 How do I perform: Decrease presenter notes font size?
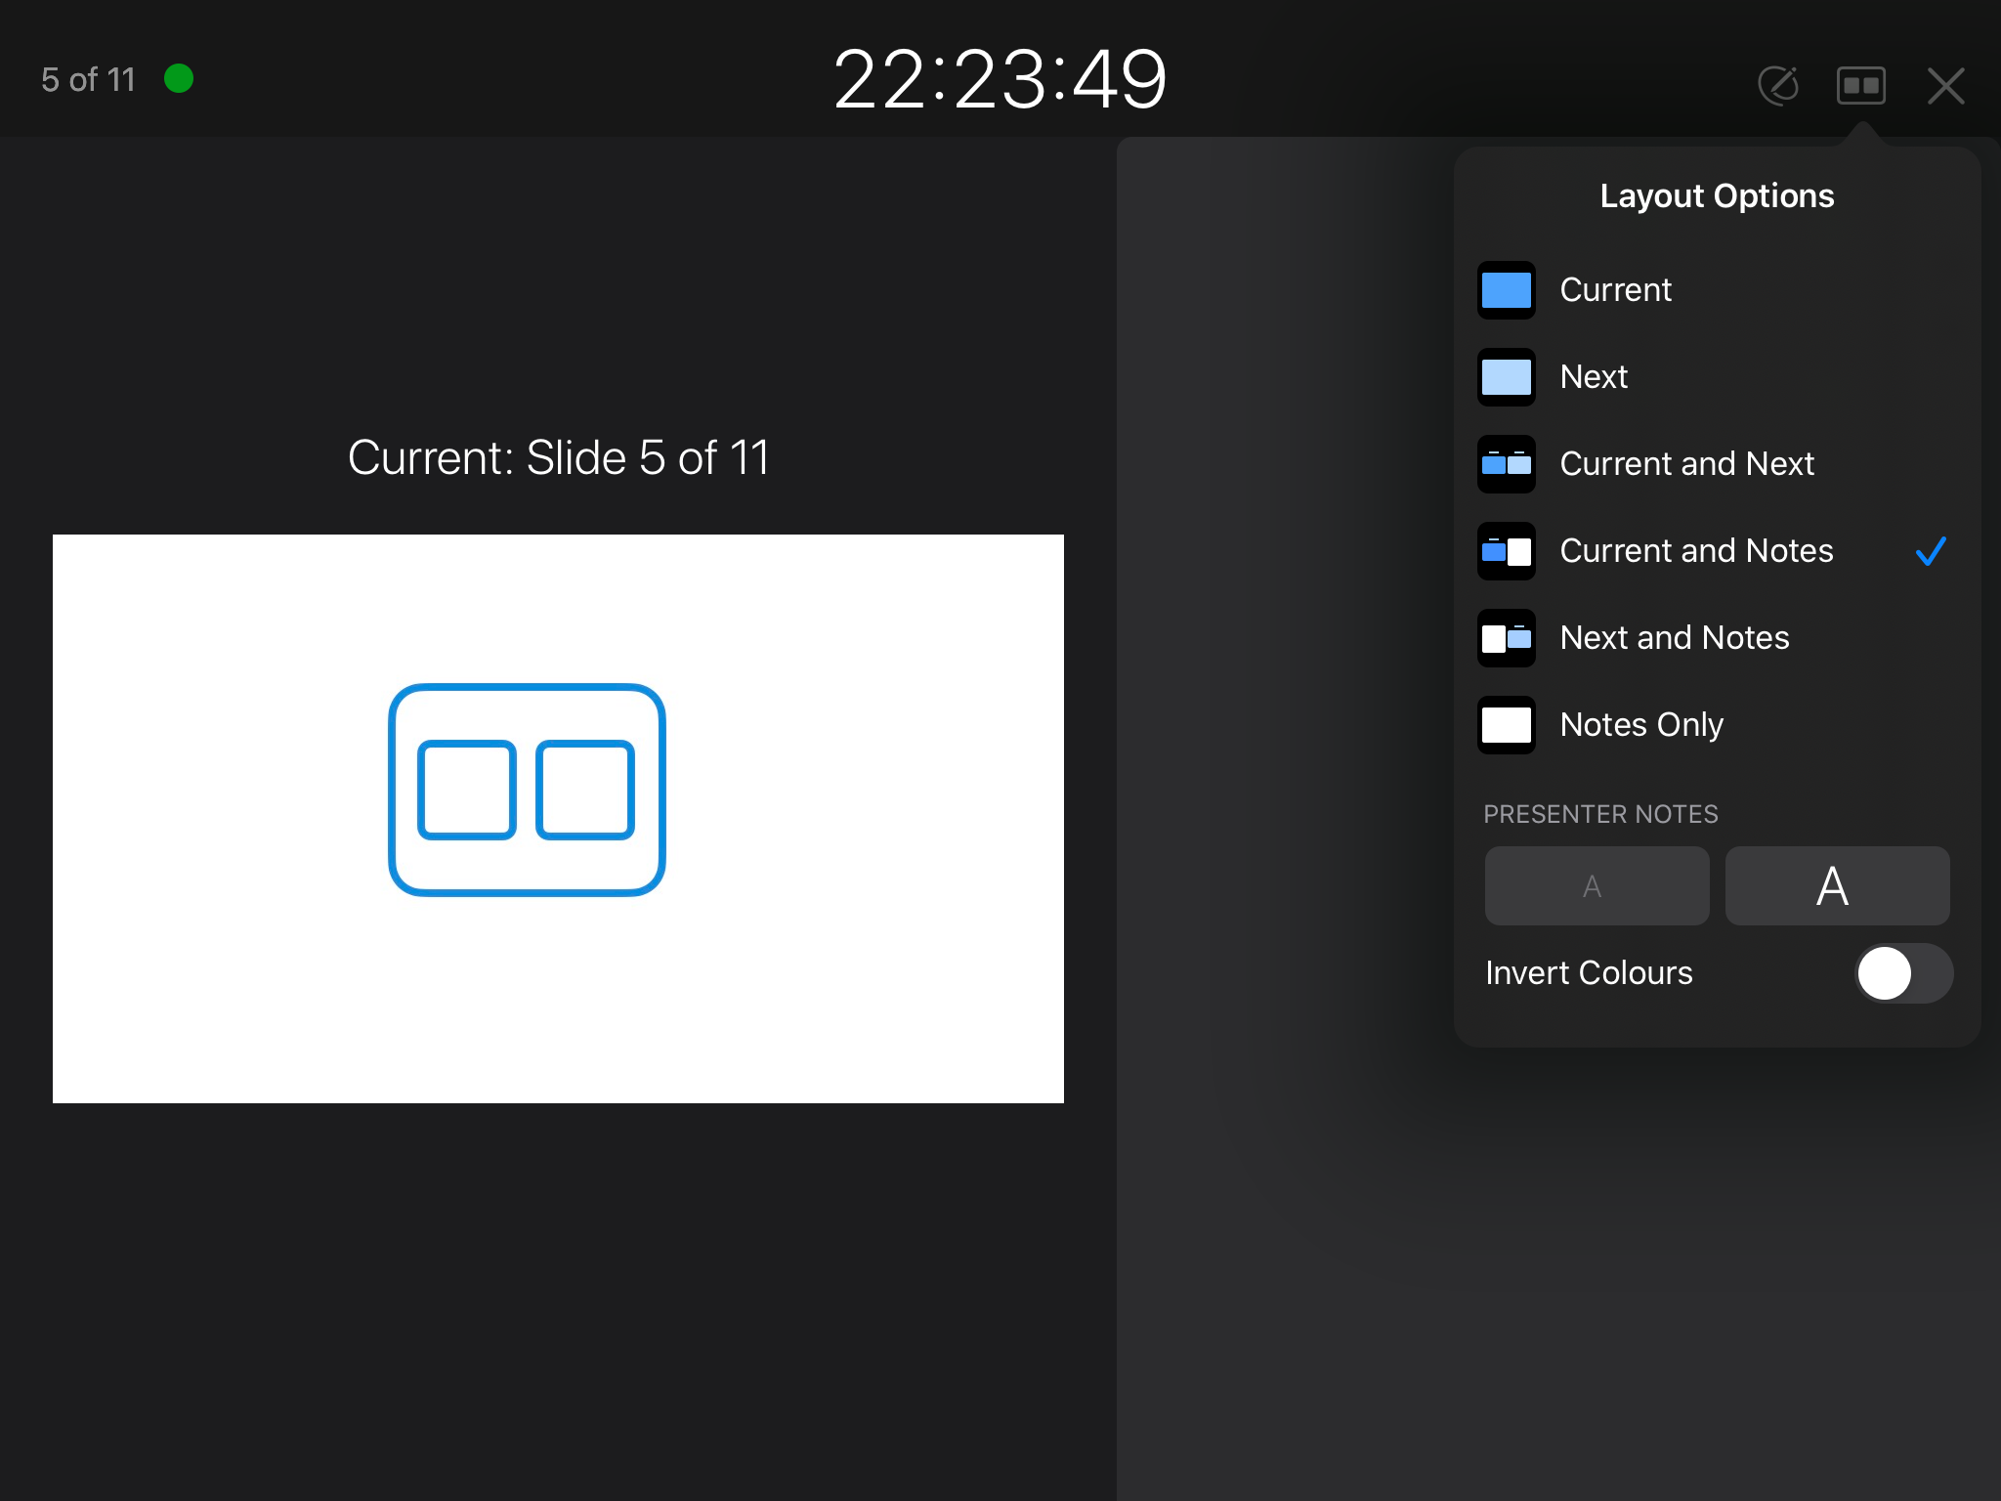pos(1597,886)
